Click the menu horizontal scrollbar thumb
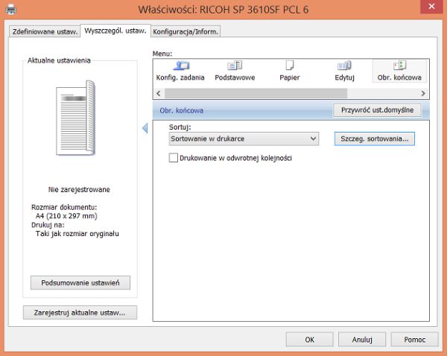 tap(256, 93)
